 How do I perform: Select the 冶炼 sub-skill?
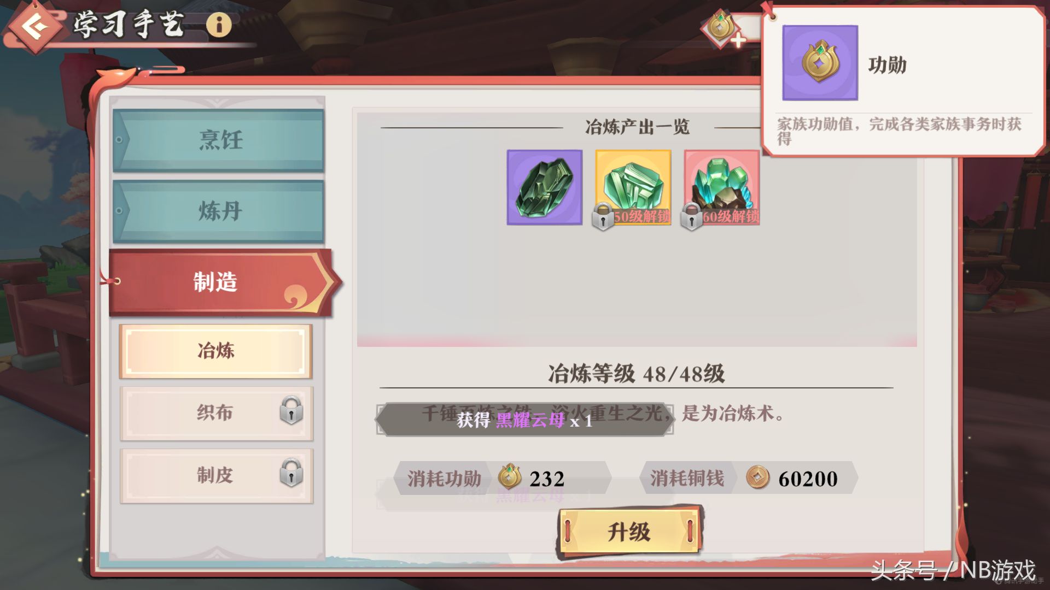click(215, 351)
